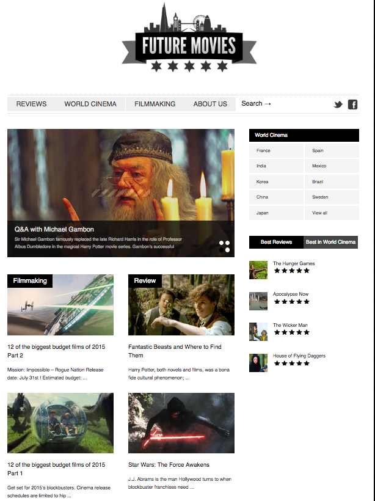375x501 pixels.
Task: Click the star rating under Apocalypse Now
Action: pyautogui.click(x=291, y=301)
